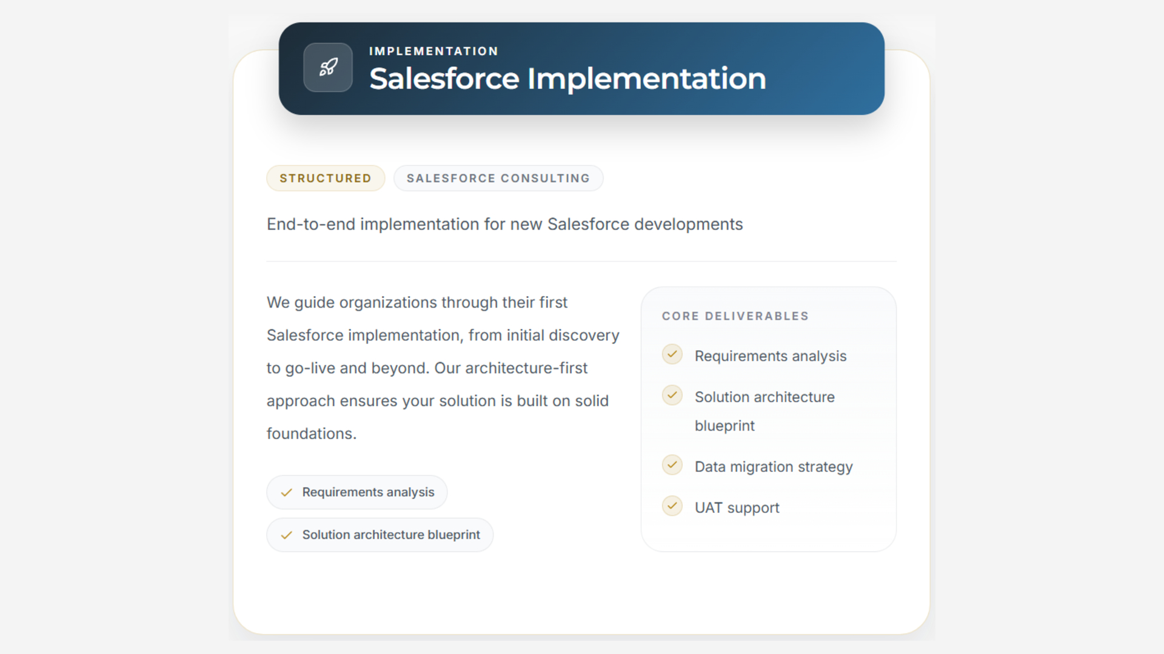Click check icon beside Data migration strategy

tap(672, 465)
